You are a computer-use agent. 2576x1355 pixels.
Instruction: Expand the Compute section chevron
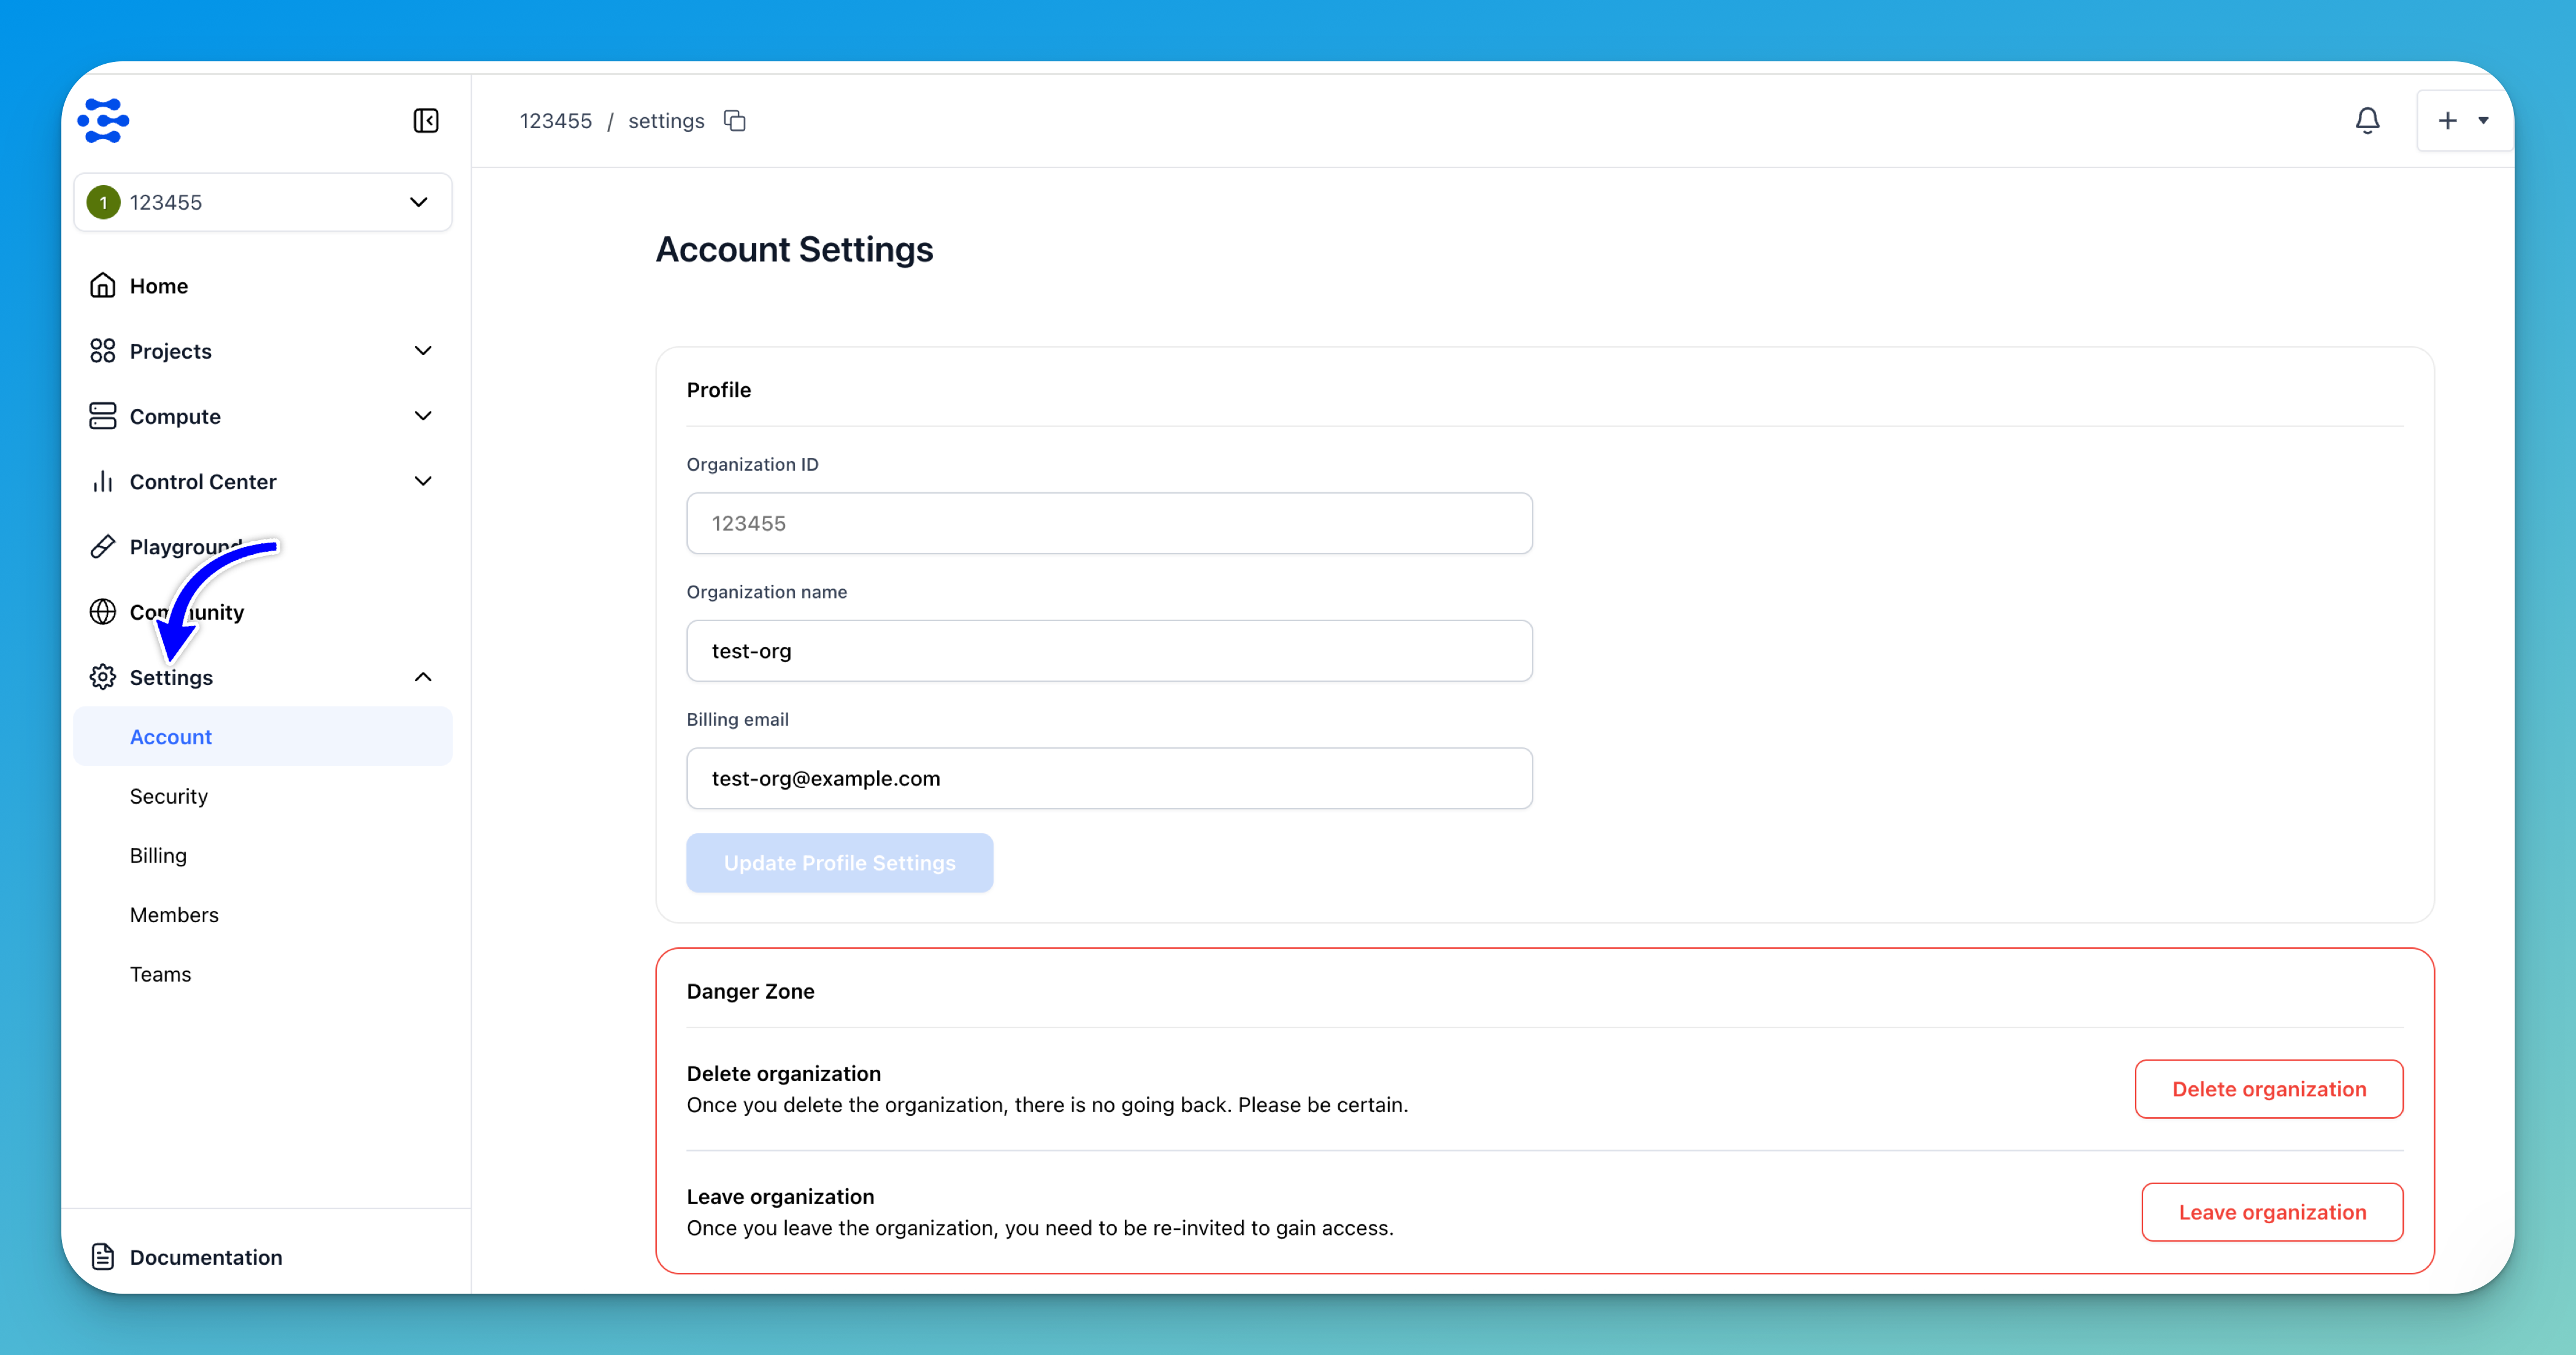coord(423,416)
